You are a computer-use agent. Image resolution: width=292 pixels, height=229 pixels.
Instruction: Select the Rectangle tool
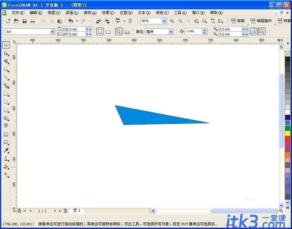tap(6, 94)
